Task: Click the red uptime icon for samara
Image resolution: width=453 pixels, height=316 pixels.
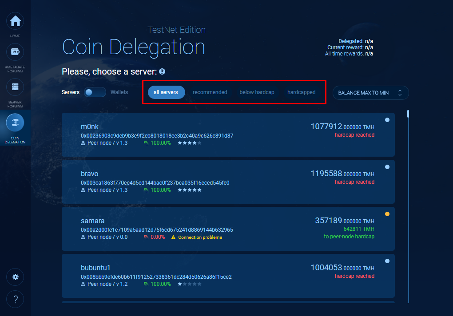Action: pos(146,237)
